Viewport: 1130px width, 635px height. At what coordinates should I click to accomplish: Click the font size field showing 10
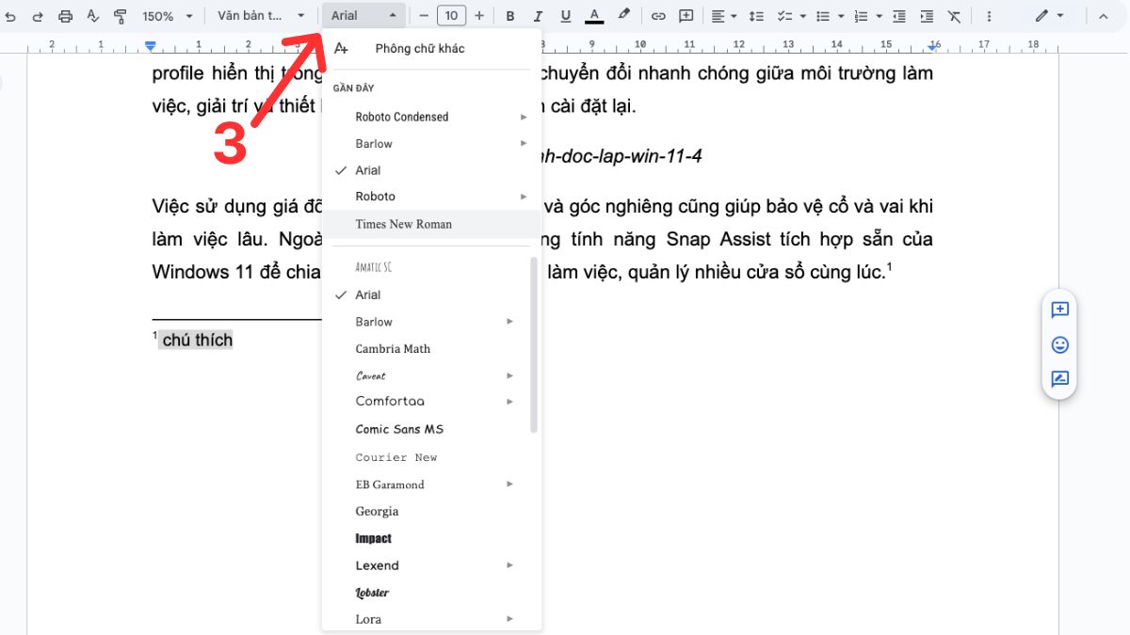452,16
